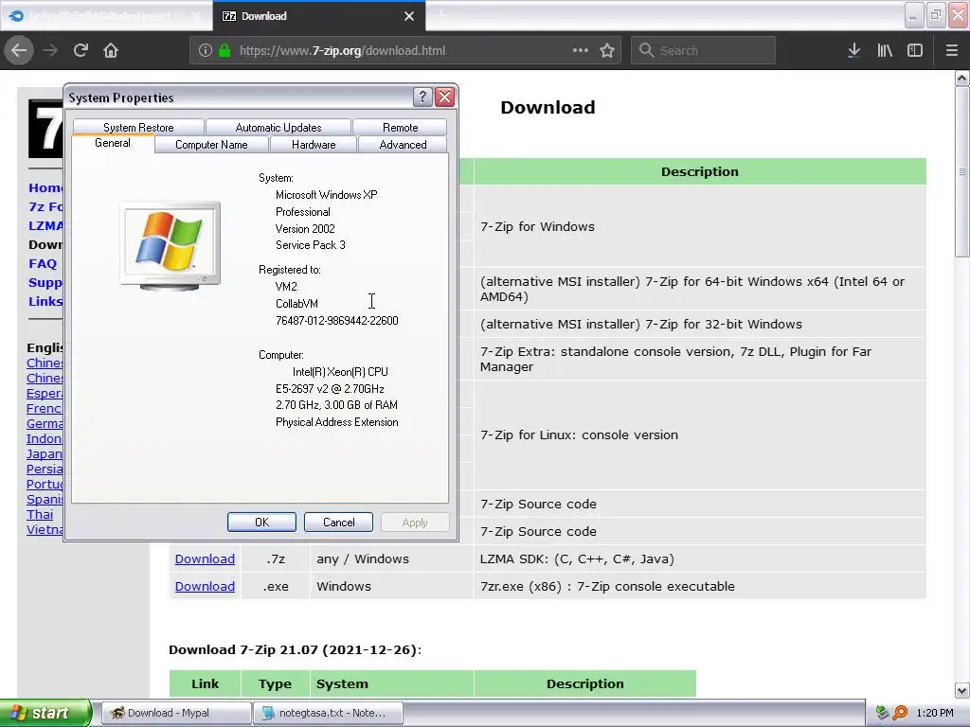Click '7-Zip for Windows' description cell
This screenshot has width=970, height=727.
point(700,226)
